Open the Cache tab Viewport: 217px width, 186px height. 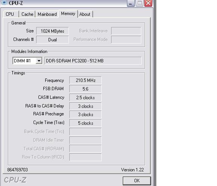click(27, 14)
